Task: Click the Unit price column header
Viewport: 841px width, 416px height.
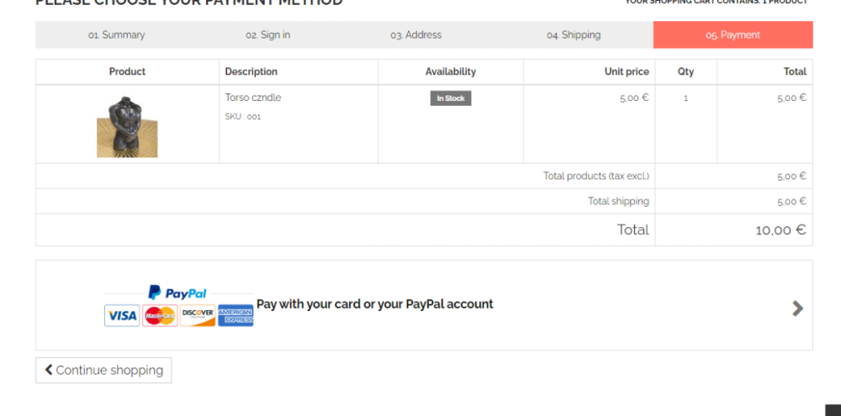Action: (627, 71)
